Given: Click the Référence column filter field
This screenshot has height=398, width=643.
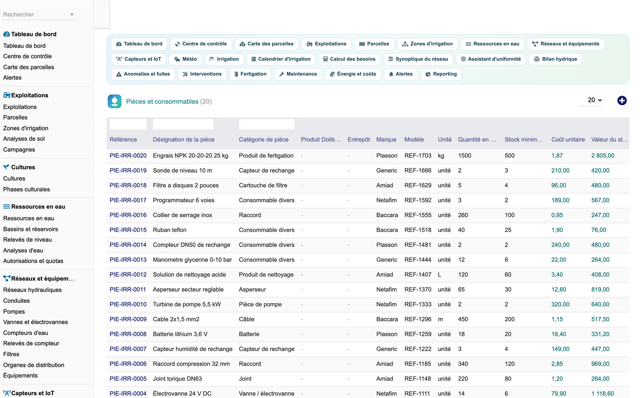Looking at the screenshot, I should [128, 124].
